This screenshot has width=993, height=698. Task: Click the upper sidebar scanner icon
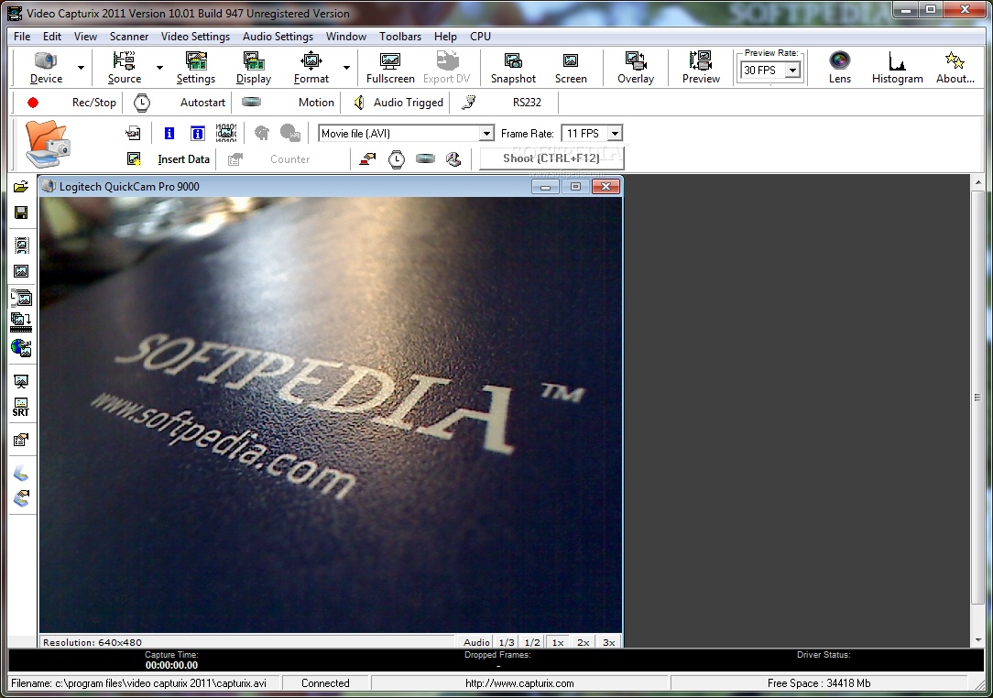click(x=21, y=473)
